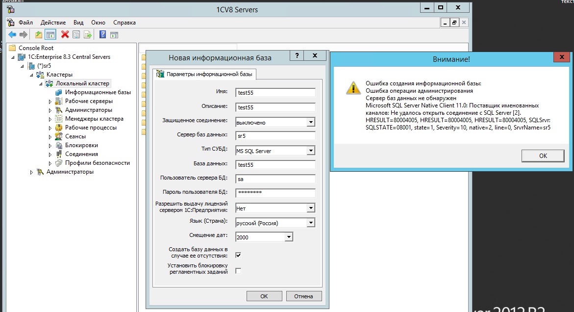This screenshot has height=312, width=574.
Task: Click the Сеансы icon
Action: click(58, 136)
